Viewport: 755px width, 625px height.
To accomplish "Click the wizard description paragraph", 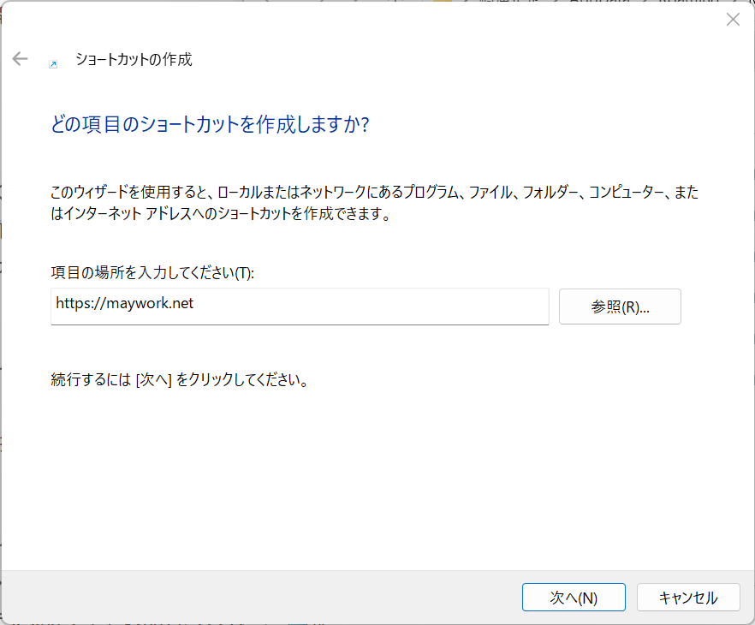I will pyautogui.click(x=375, y=202).
